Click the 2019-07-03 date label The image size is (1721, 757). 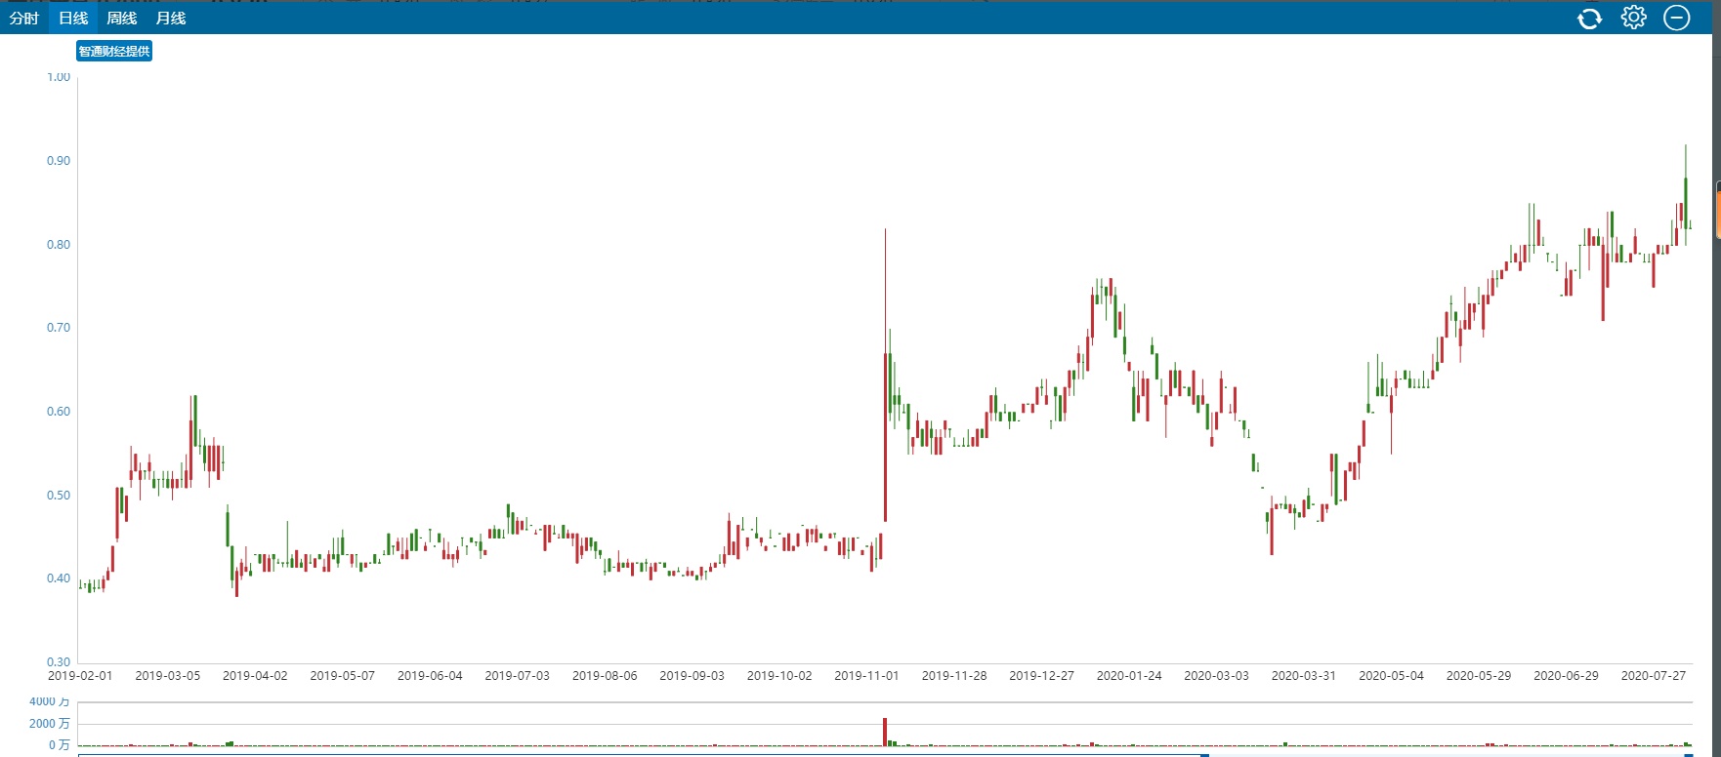(518, 676)
